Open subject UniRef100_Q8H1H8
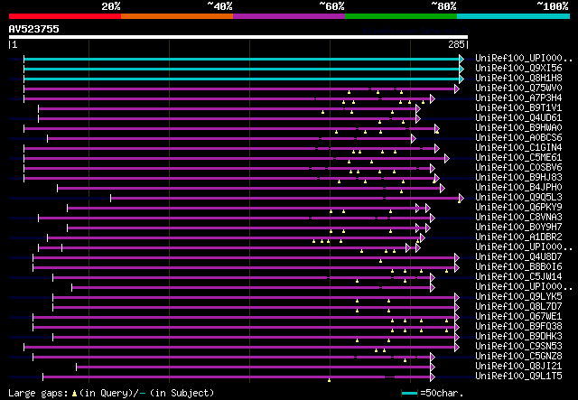Image resolution: width=578 pixels, height=400 pixels. pos(518,79)
